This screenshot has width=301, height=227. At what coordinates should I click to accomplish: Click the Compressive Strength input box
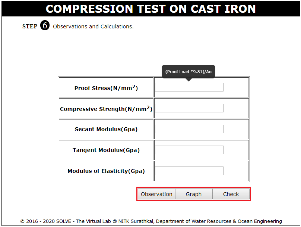pos(189,108)
